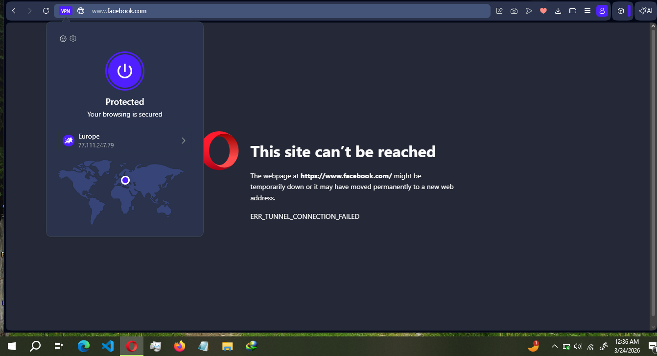The image size is (657, 356).
Task: Launch Firefox from the taskbar
Action: 179,346
